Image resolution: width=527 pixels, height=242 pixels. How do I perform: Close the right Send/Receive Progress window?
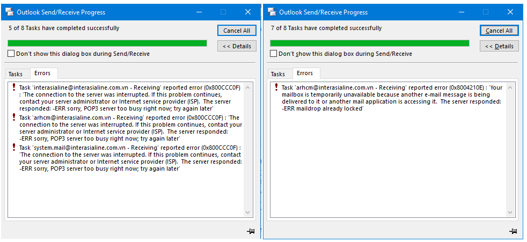(510, 12)
